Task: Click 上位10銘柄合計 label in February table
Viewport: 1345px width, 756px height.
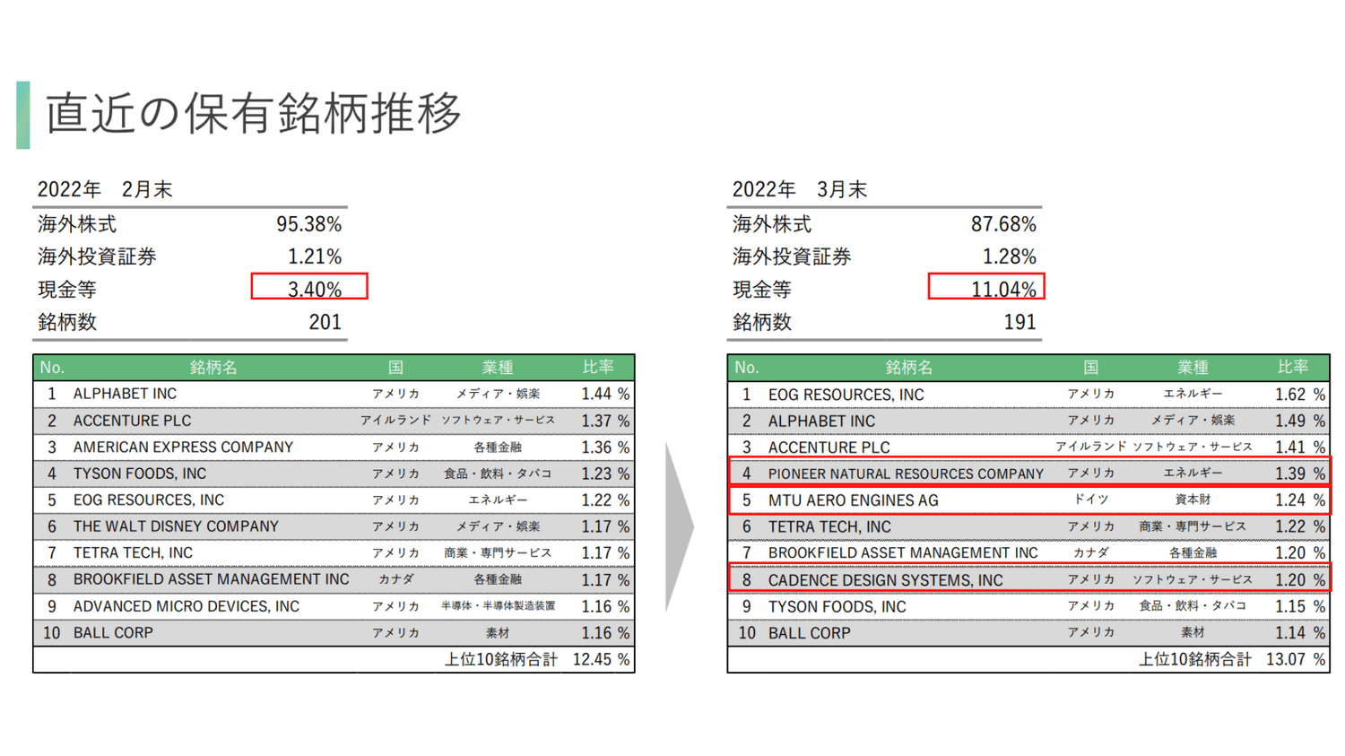Action: click(501, 660)
